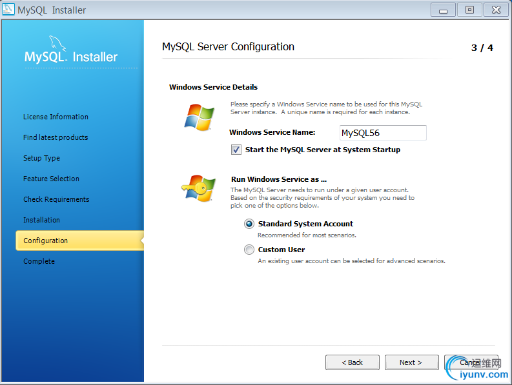This screenshot has height=385, width=512.
Task: Minimize the MySQL Installer window
Action: coord(443,10)
